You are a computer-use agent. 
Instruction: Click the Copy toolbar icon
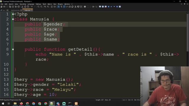coord(25,7)
